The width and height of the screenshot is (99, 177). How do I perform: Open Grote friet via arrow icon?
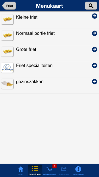click(x=94, y=49)
